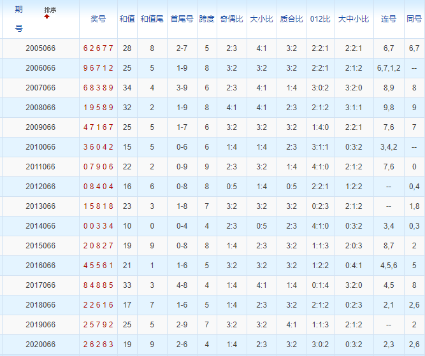This screenshot has width=425, height=356.
Task: Select winning number 2 0 8 2 7
Action: click(x=98, y=246)
